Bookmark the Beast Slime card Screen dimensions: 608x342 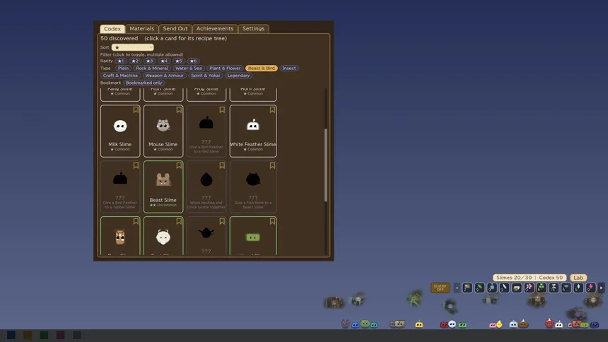(x=179, y=166)
